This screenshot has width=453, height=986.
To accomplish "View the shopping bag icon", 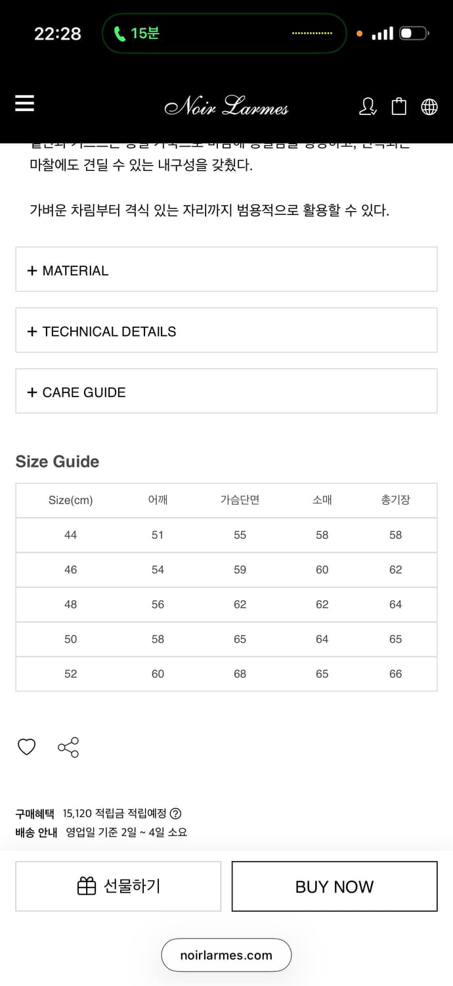I will click(x=399, y=106).
